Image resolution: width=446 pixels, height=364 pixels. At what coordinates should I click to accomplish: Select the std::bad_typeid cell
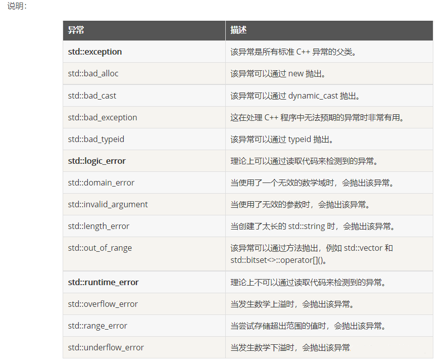pyautogui.click(x=144, y=139)
